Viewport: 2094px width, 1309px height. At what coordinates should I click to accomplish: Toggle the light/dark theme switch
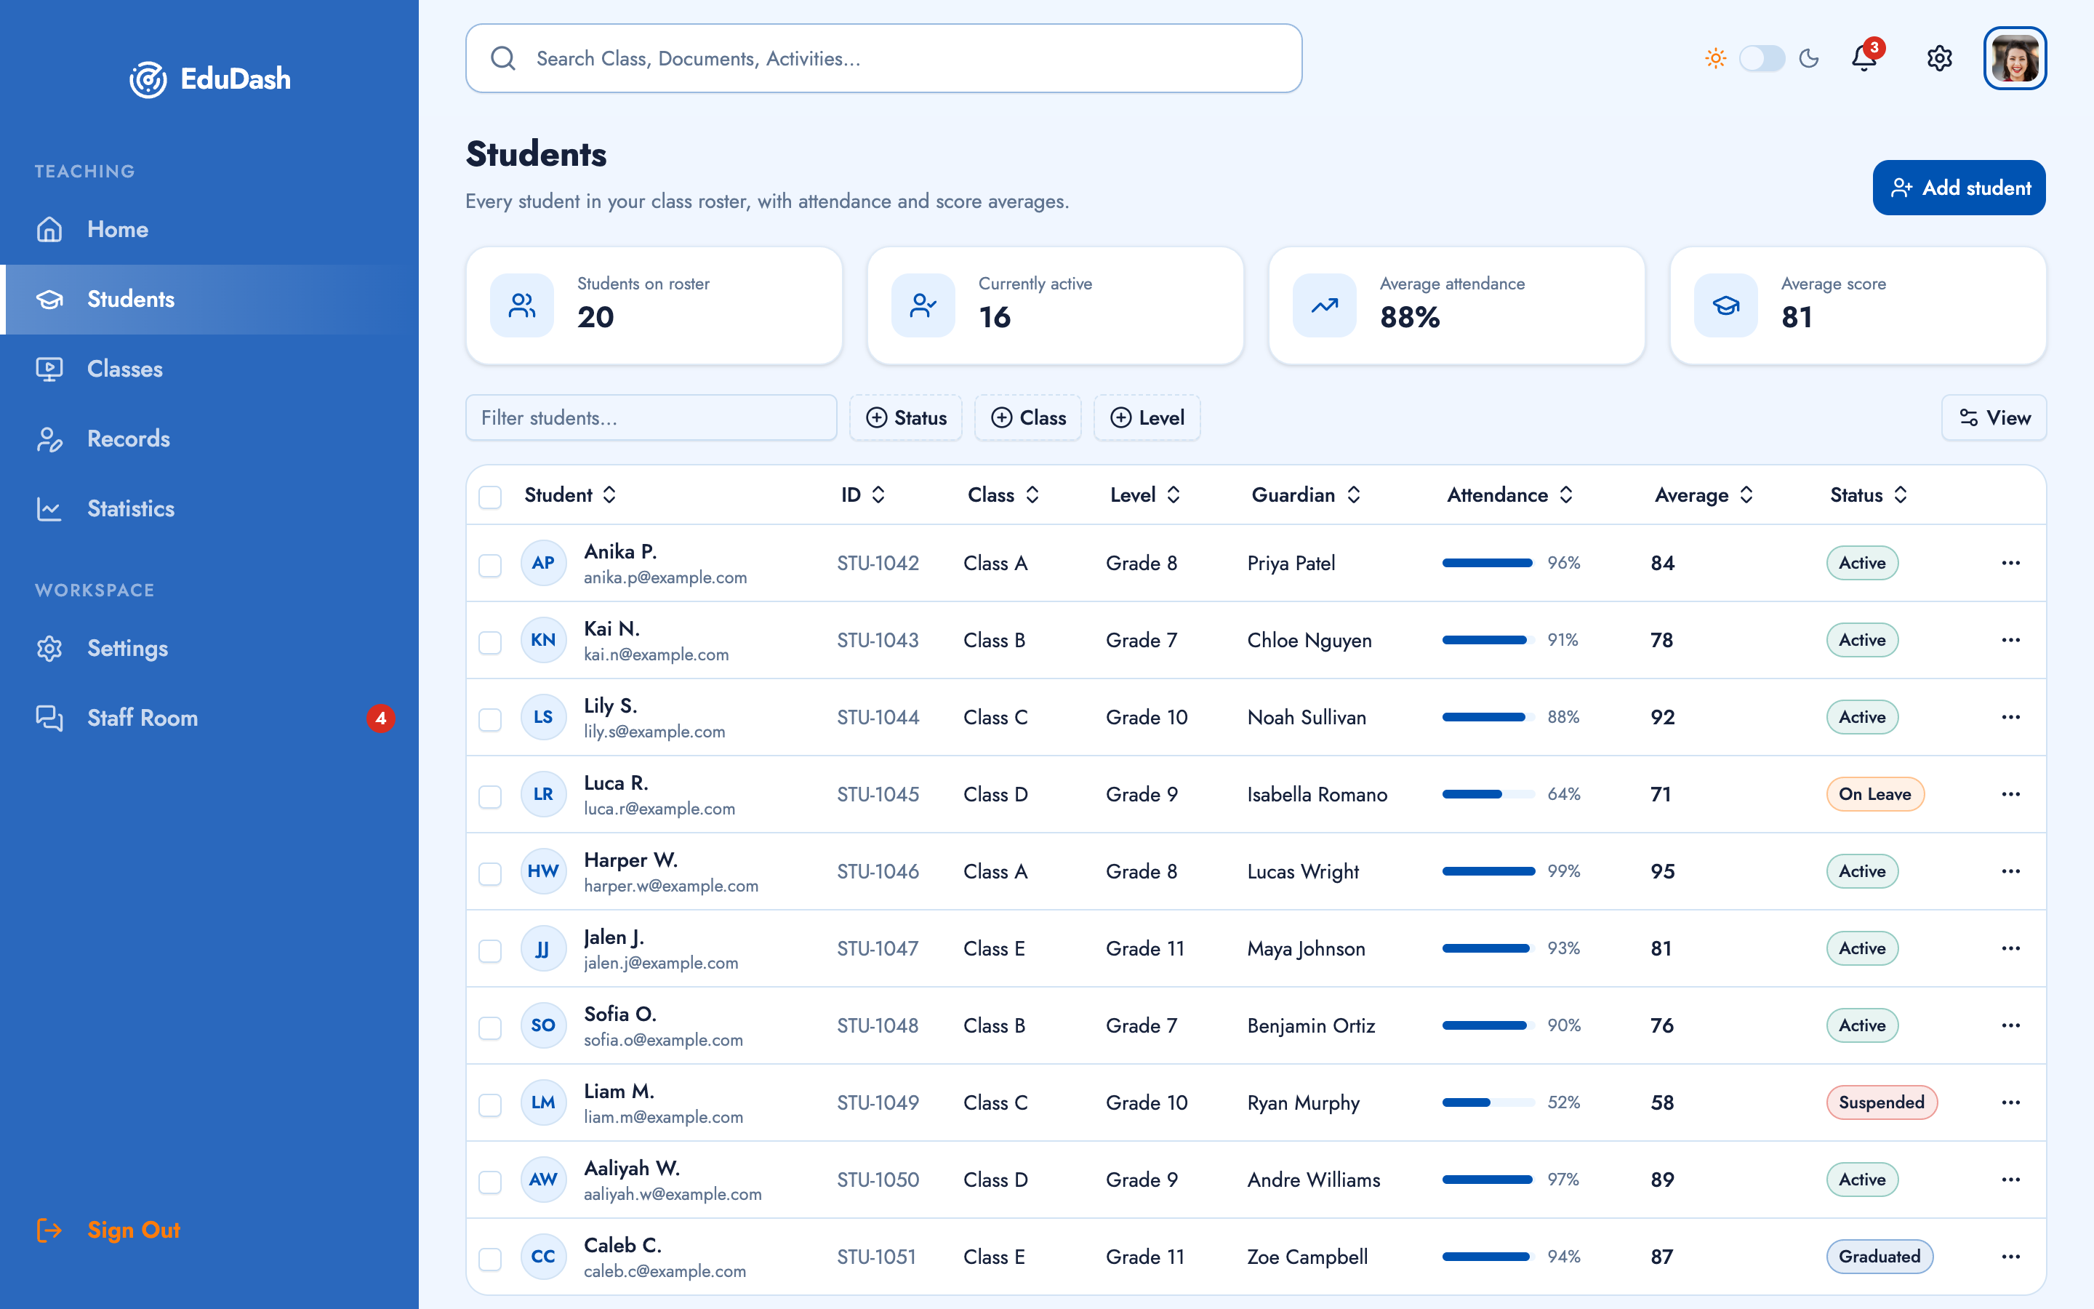[1762, 58]
